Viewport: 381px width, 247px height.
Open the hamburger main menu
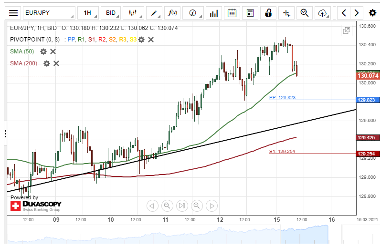tap(14, 13)
